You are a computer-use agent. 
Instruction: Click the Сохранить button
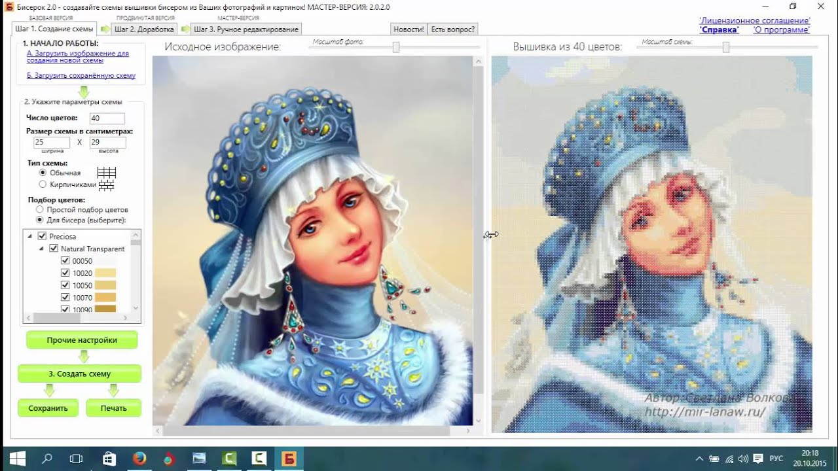tap(48, 408)
